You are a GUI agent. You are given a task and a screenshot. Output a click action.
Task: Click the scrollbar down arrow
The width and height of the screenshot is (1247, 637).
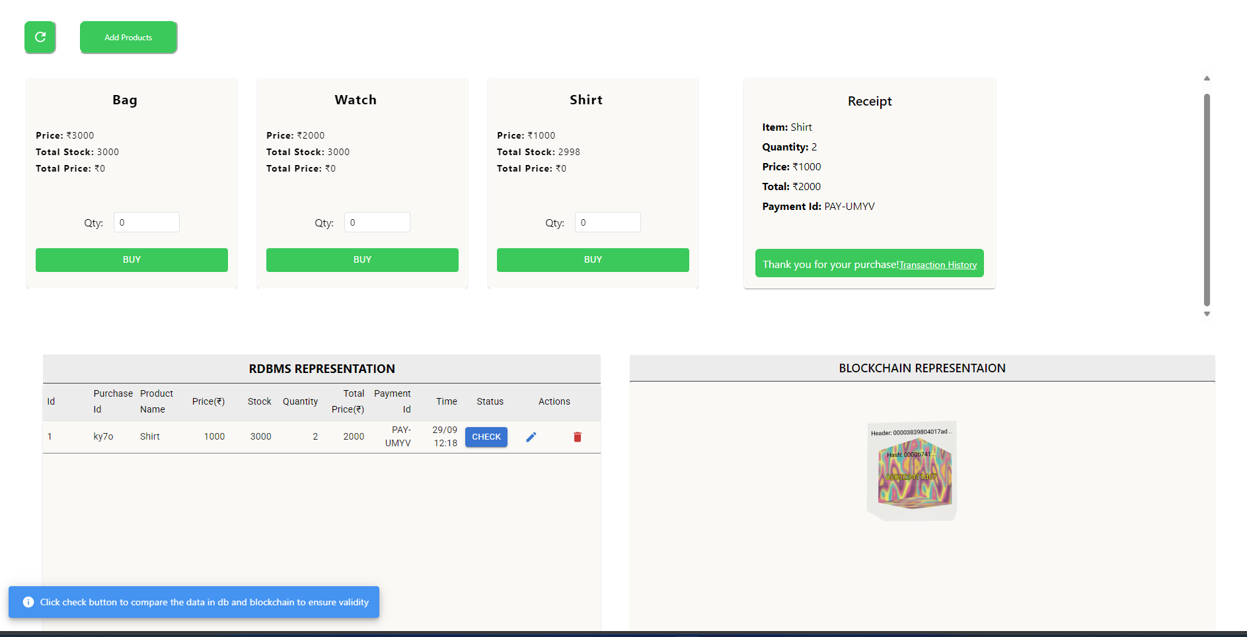[x=1207, y=314]
